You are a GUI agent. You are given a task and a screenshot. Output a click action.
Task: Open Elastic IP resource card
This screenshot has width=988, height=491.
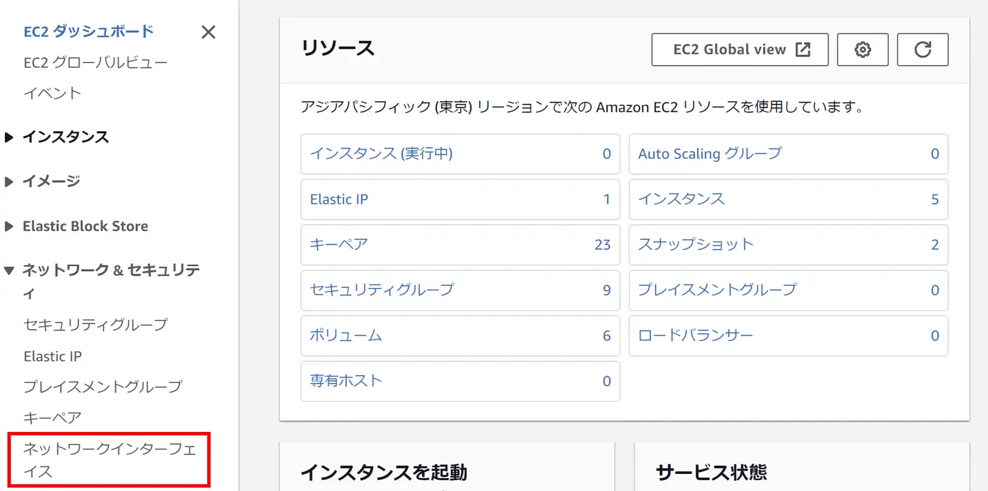coord(460,200)
